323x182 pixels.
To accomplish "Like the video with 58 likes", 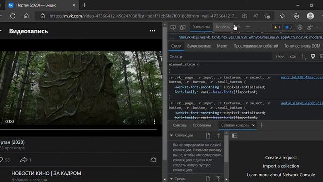I will (5, 160).
